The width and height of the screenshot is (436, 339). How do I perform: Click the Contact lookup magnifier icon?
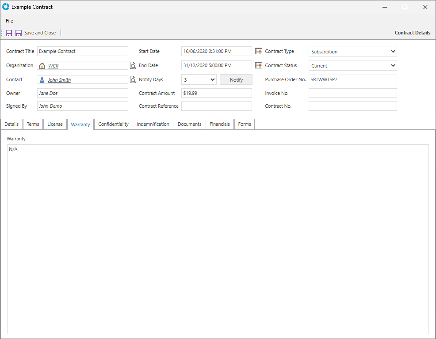[133, 80]
